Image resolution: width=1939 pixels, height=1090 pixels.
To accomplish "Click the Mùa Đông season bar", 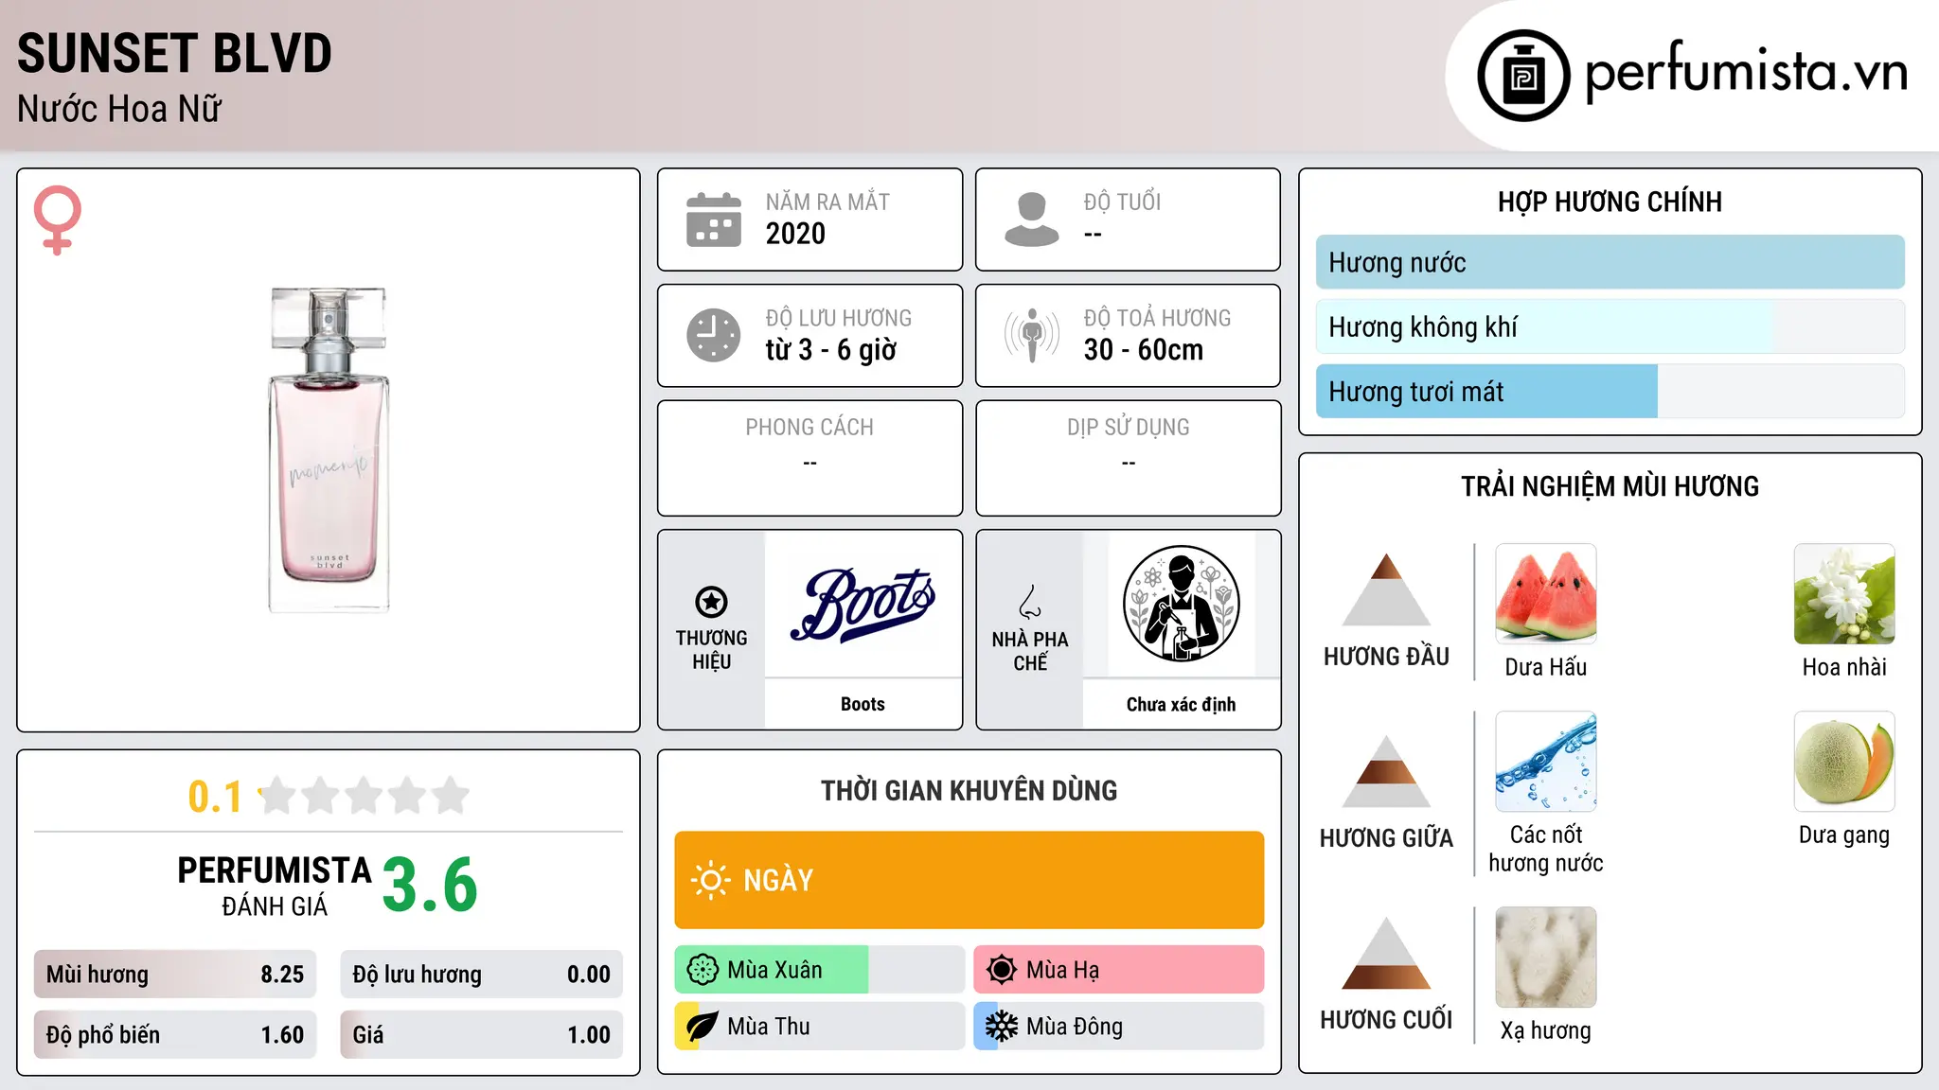I will coord(1119,1027).
